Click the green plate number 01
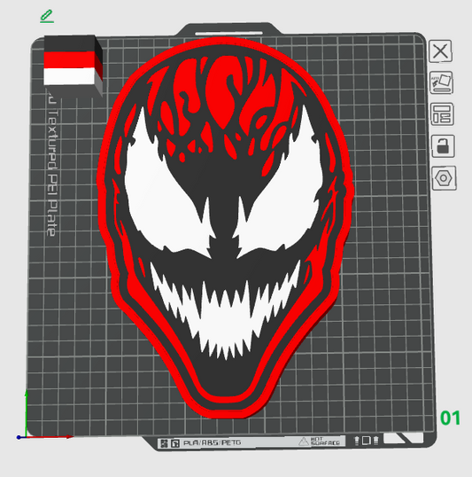 (x=450, y=418)
